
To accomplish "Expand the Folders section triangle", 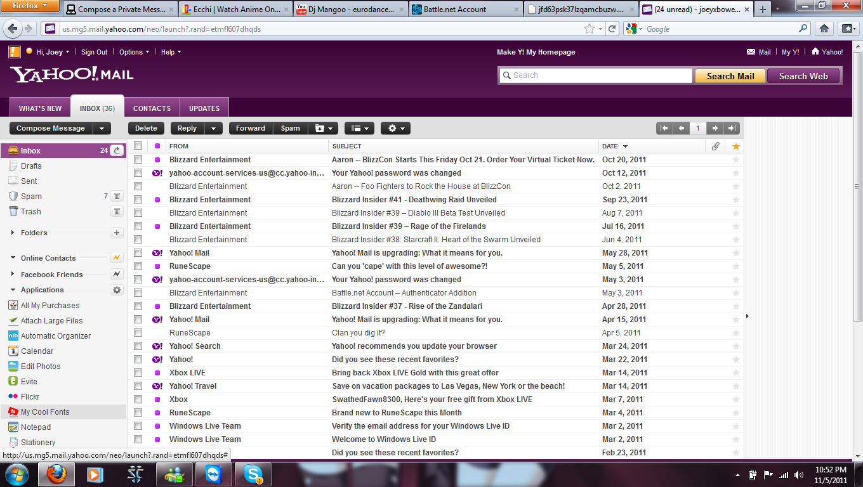I will pyautogui.click(x=13, y=233).
